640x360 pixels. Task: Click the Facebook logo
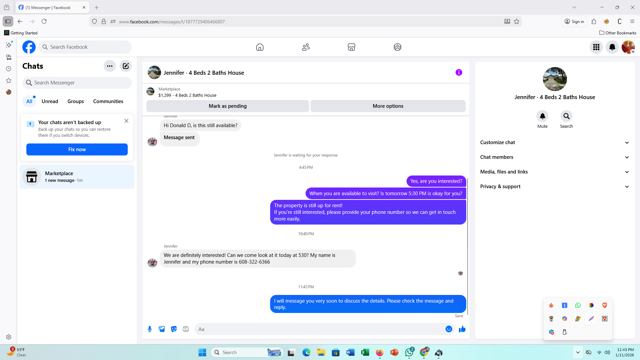[29, 47]
